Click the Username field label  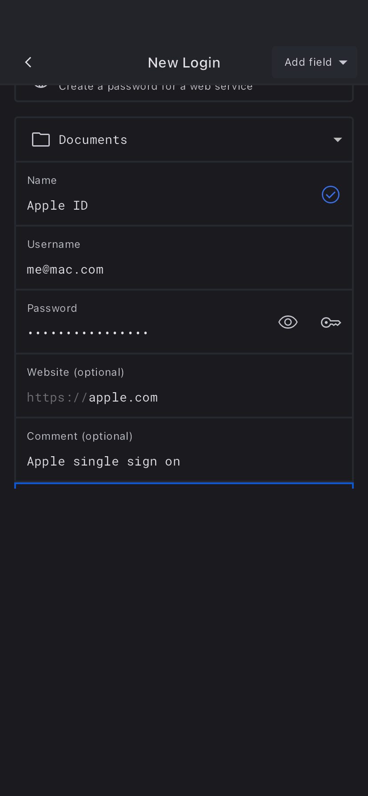54,244
